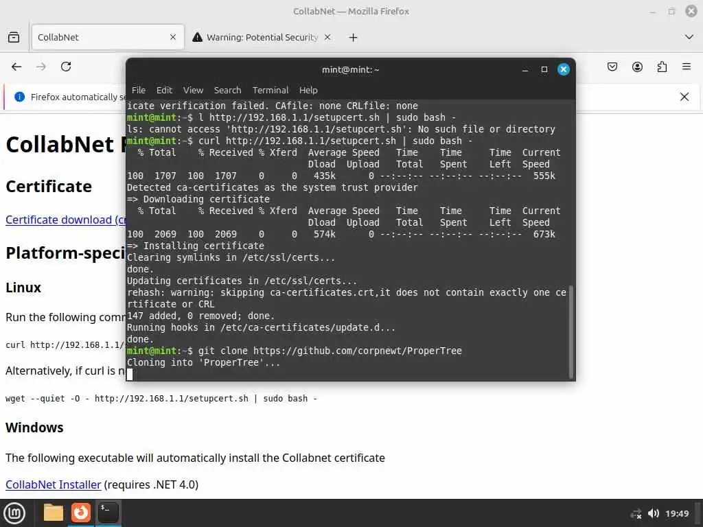Click the info icon in notification bar

point(19,97)
